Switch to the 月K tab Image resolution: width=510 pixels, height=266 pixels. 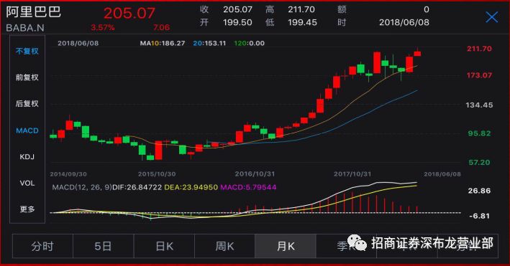pyautogui.click(x=286, y=246)
